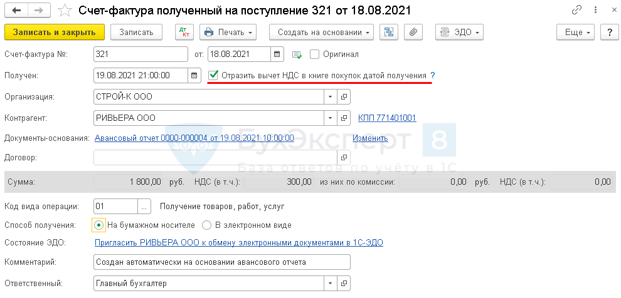
Task: Click the document structure icon in toolbar
Action: point(389,33)
